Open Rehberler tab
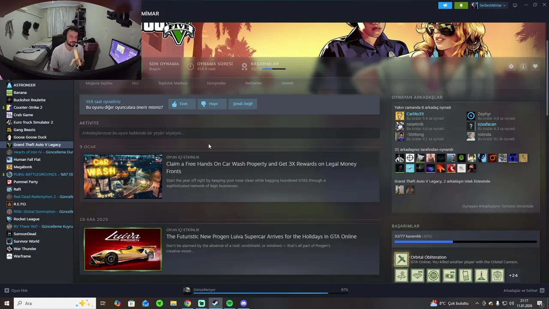Viewport: 549px width, 309px height. (x=253, y=83)
